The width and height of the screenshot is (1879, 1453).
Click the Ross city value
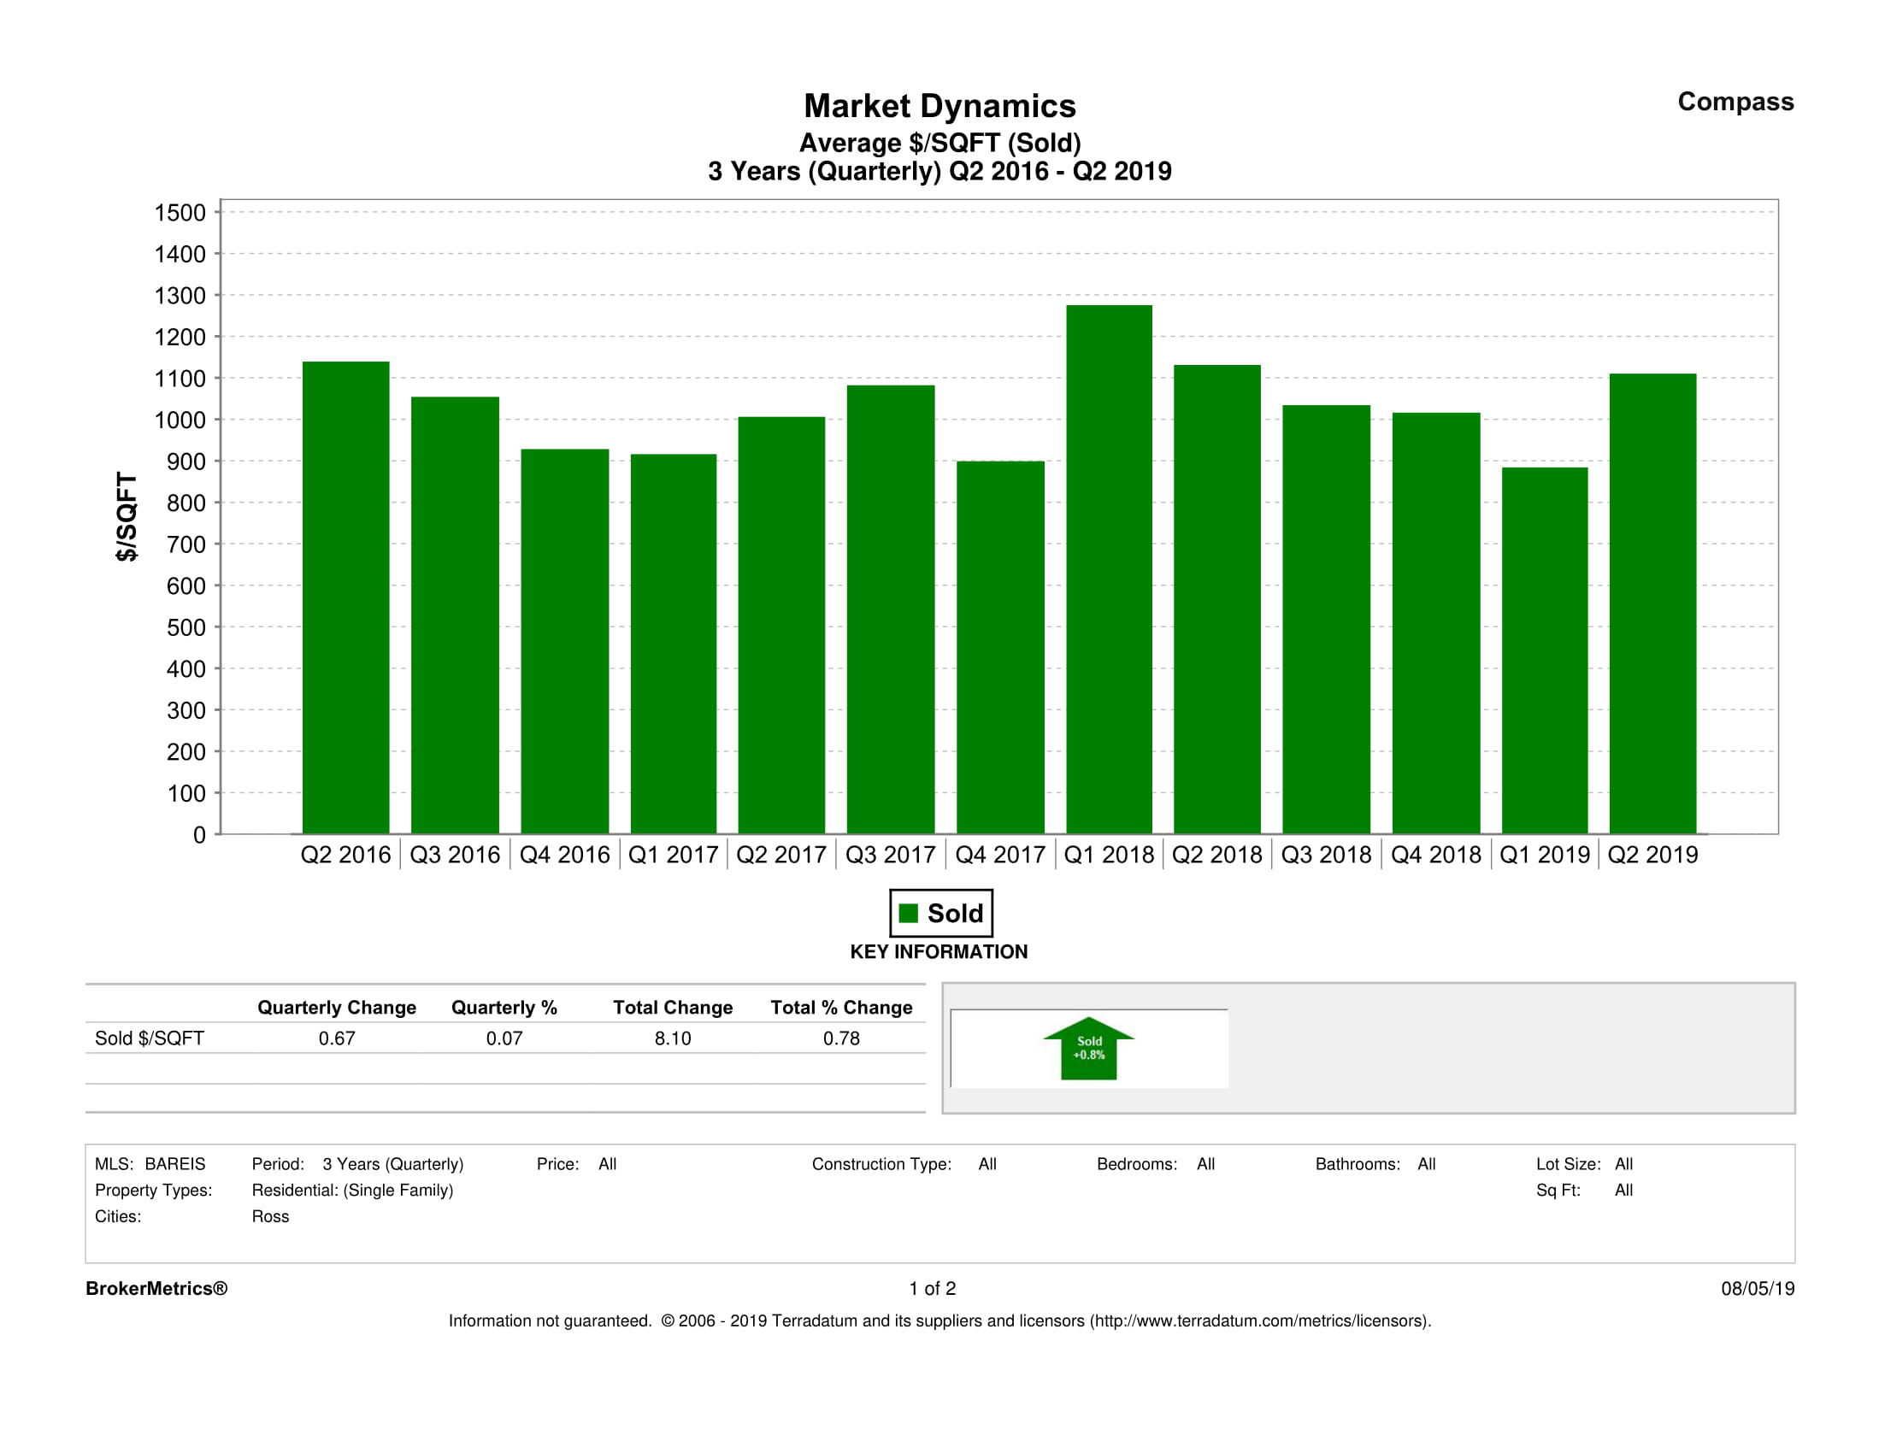tap(270, 1216)
